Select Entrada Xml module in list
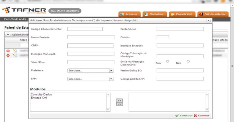Viewport: 234px width, 122px height. point(39,98)
